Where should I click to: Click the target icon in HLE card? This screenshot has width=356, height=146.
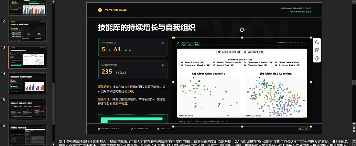point(163,65)
